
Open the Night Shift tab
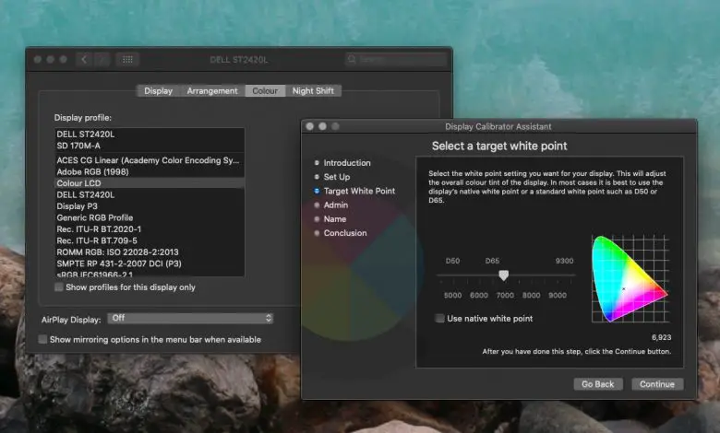(313, 90)
